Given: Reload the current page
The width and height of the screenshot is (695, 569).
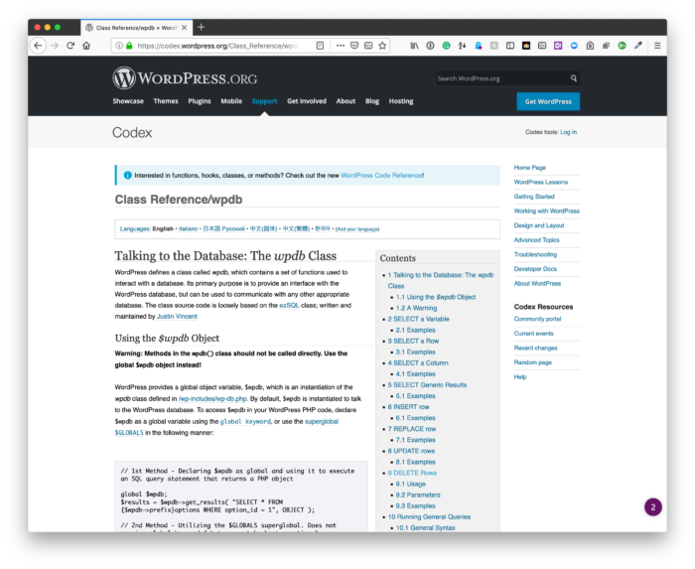Looking at the screenshot, I should tap(70, 46).
